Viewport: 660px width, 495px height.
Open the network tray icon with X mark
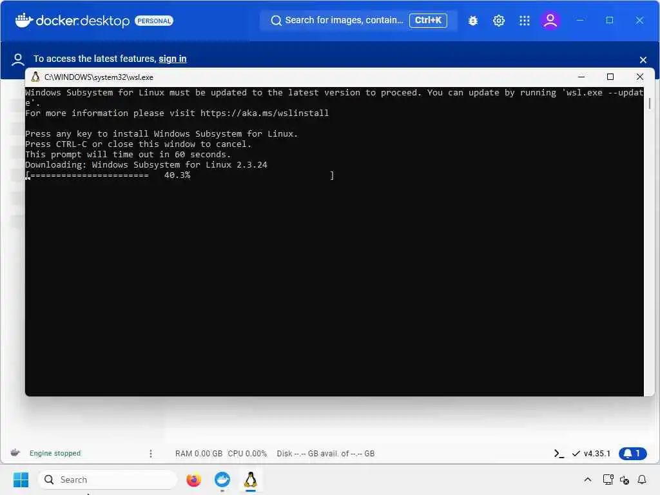(625, 480)
